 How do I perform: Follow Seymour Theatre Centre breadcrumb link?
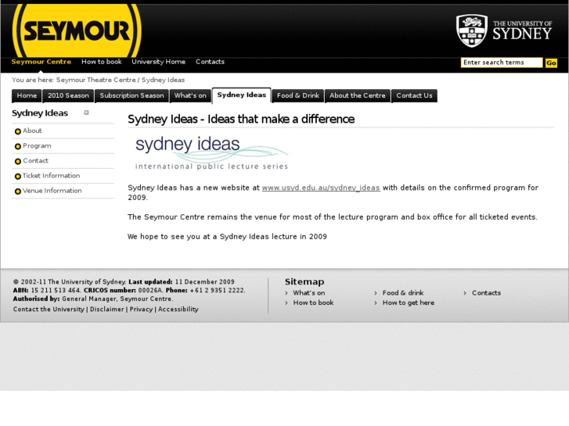[95, 80]
